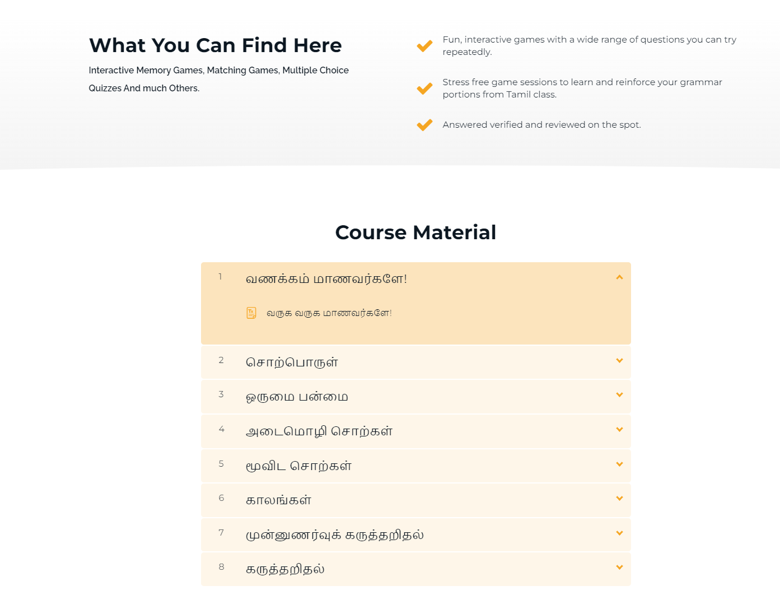Image resolution: width=780 pixels, height=595 pixels.
Task: Click the முன்னுணர்வுக் கருத்தறிதல் section title
Action: pos(334,535)
